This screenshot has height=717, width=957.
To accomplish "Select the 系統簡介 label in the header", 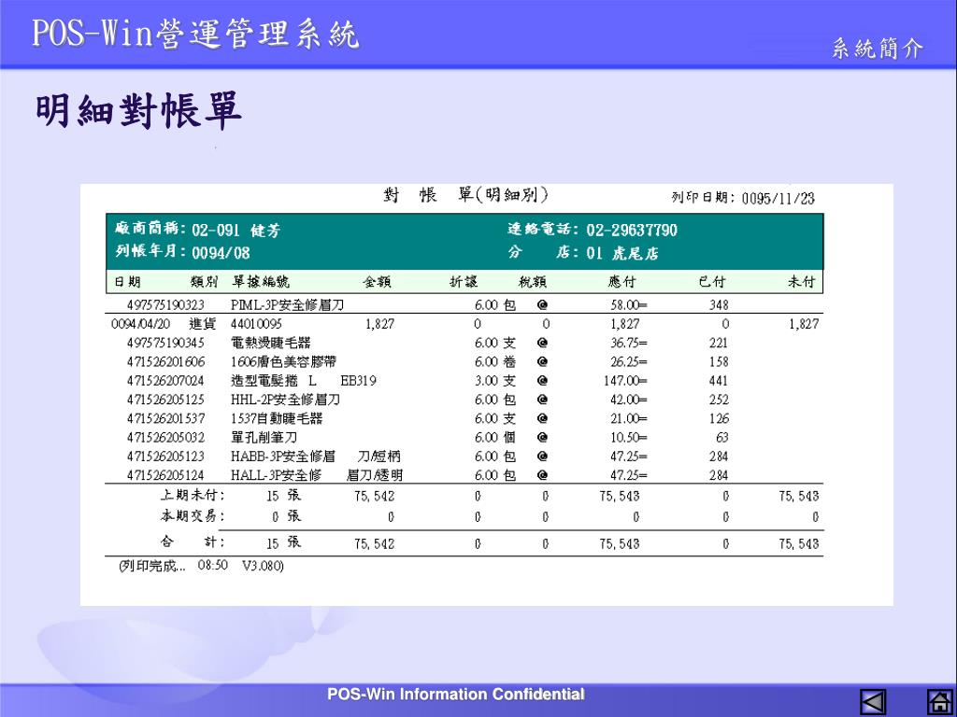I will coord(877,49).
